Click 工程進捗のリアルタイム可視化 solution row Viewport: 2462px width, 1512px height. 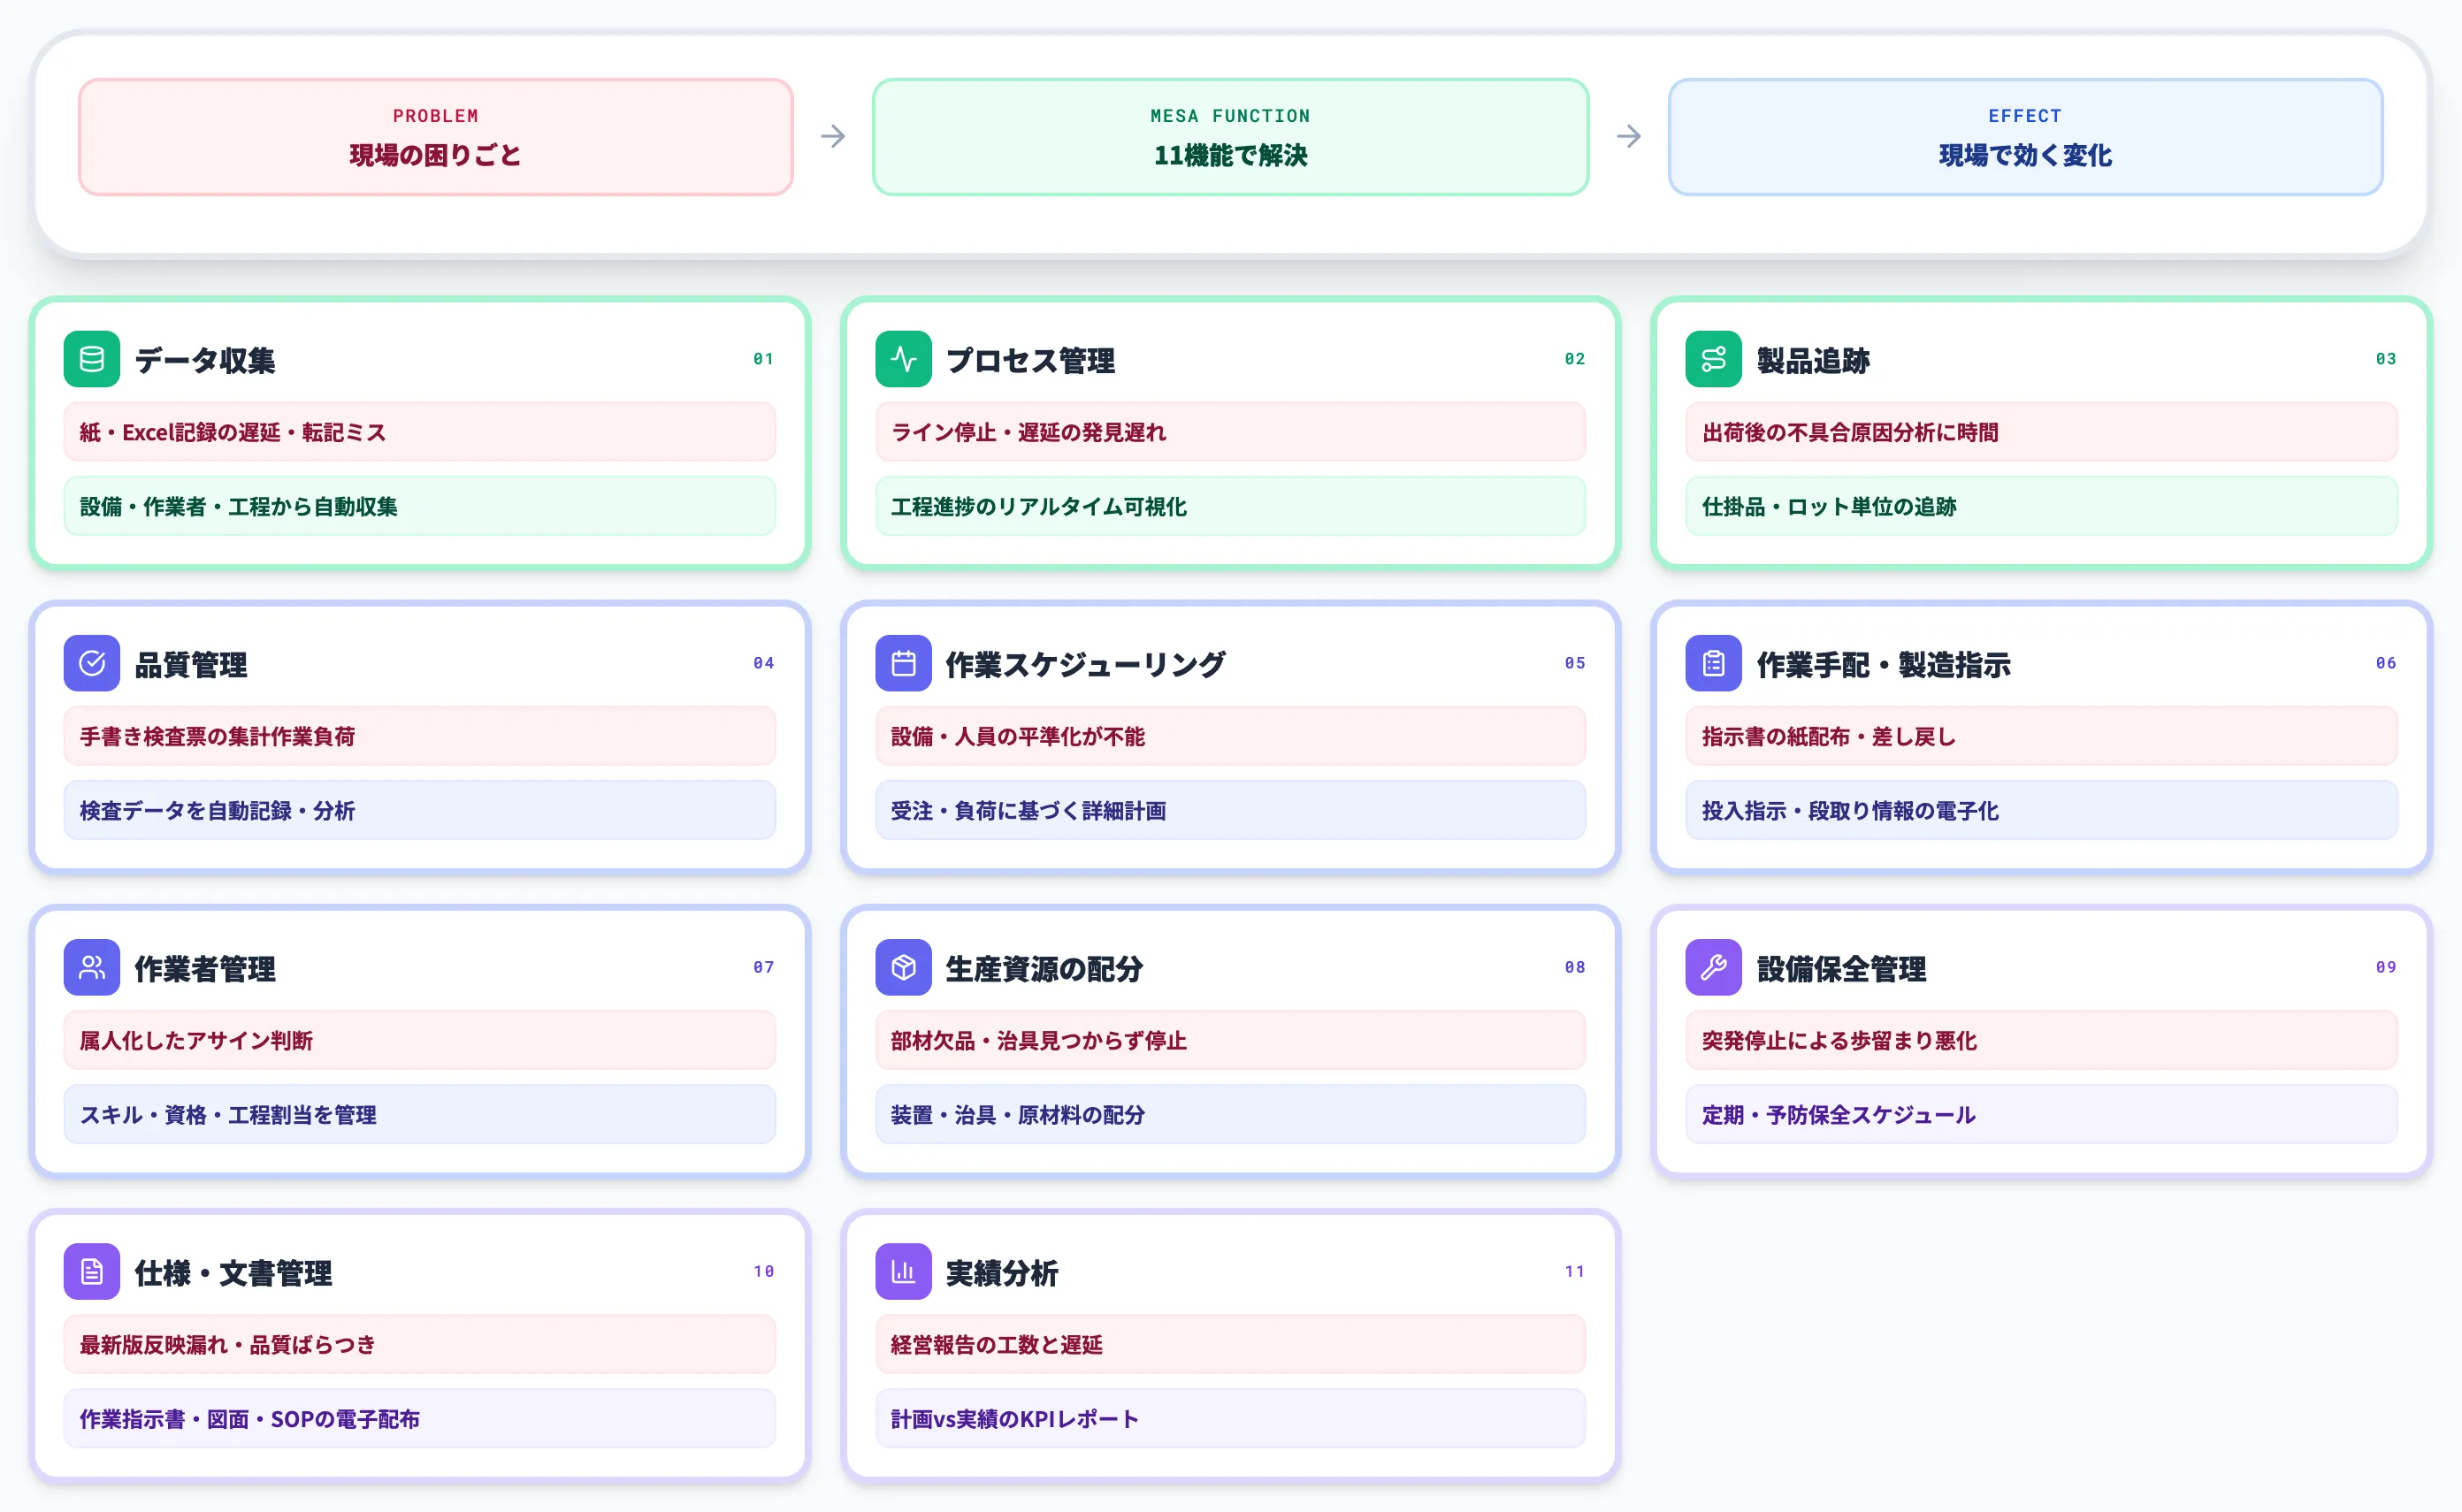coord(1229,506)
